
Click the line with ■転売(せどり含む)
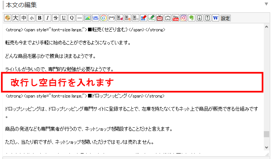pyautogui.click(x=85, y=30)
